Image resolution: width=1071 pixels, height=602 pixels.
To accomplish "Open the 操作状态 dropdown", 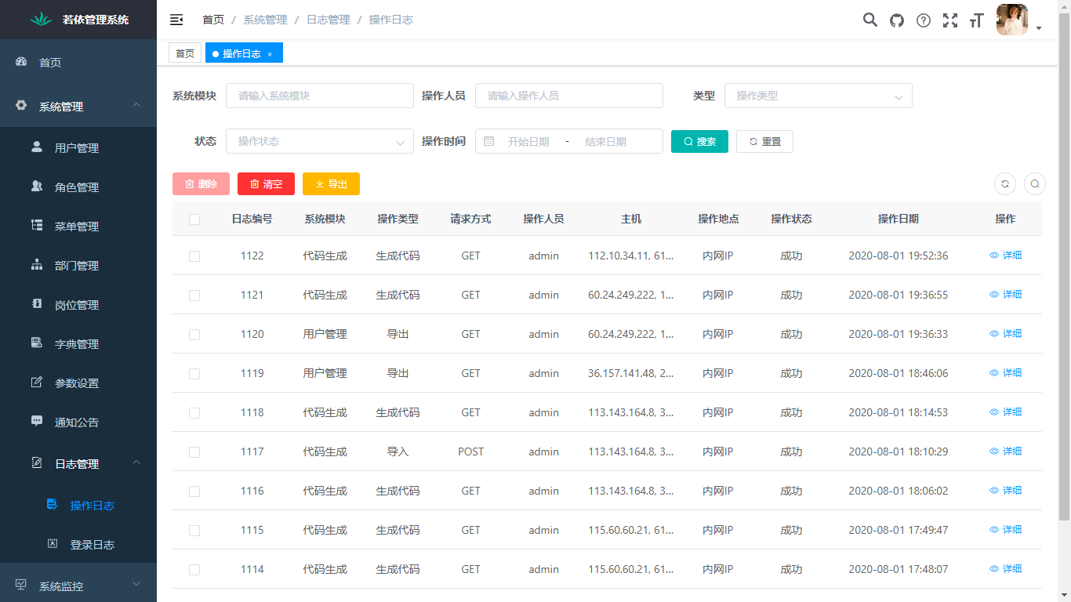I will point(319,141).
